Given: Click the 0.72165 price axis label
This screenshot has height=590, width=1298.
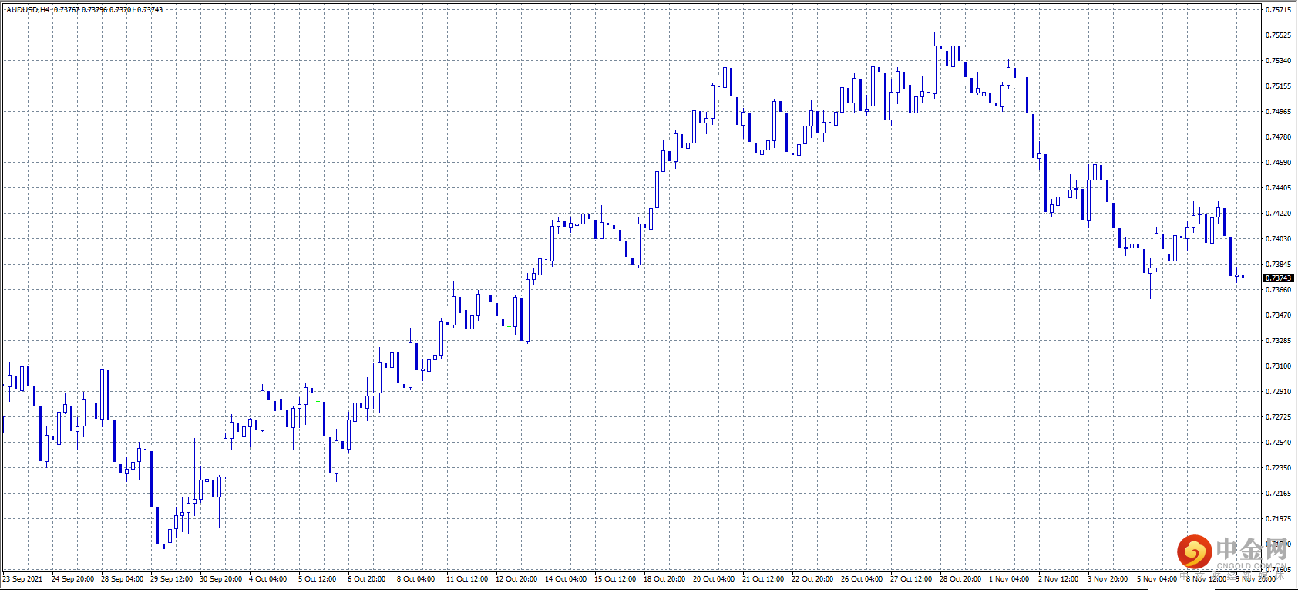Looking at the screenshot, I should 1278,494.
